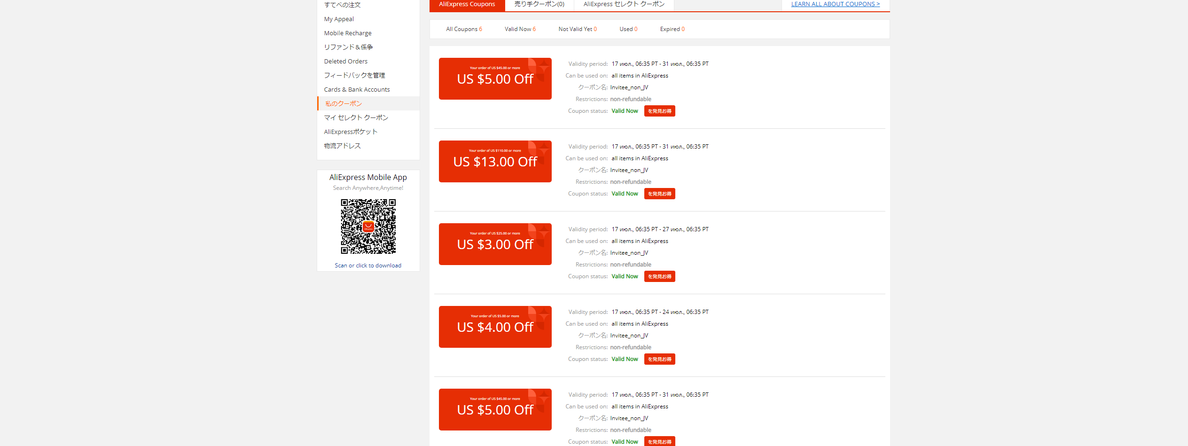Open the LEARN ALL ABOUT COUPONS link

tap(836, 4)
